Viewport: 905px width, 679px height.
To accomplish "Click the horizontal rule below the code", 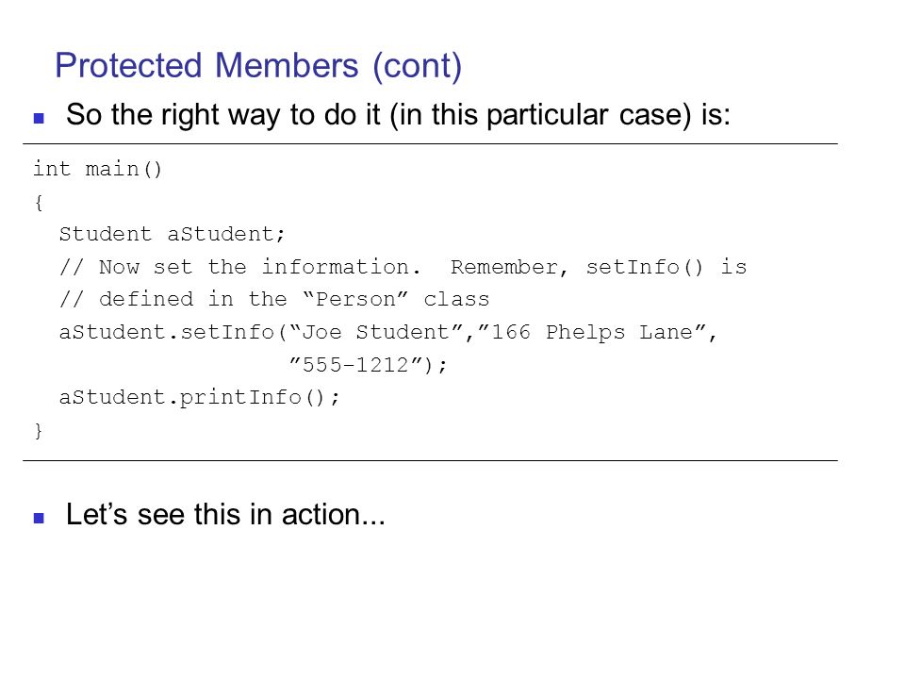I will coord(430,461).
